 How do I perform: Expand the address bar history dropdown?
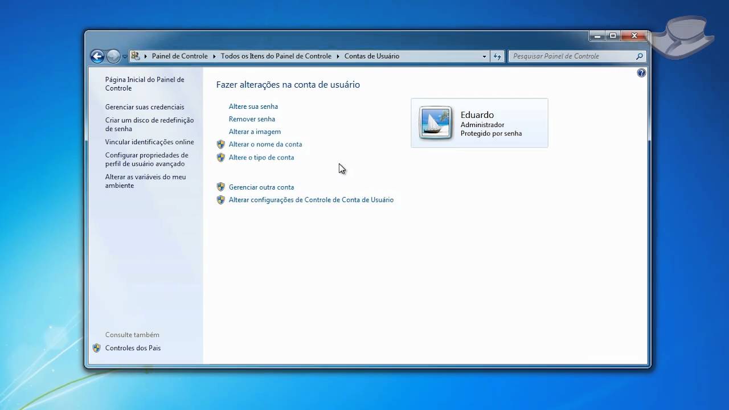485,56
